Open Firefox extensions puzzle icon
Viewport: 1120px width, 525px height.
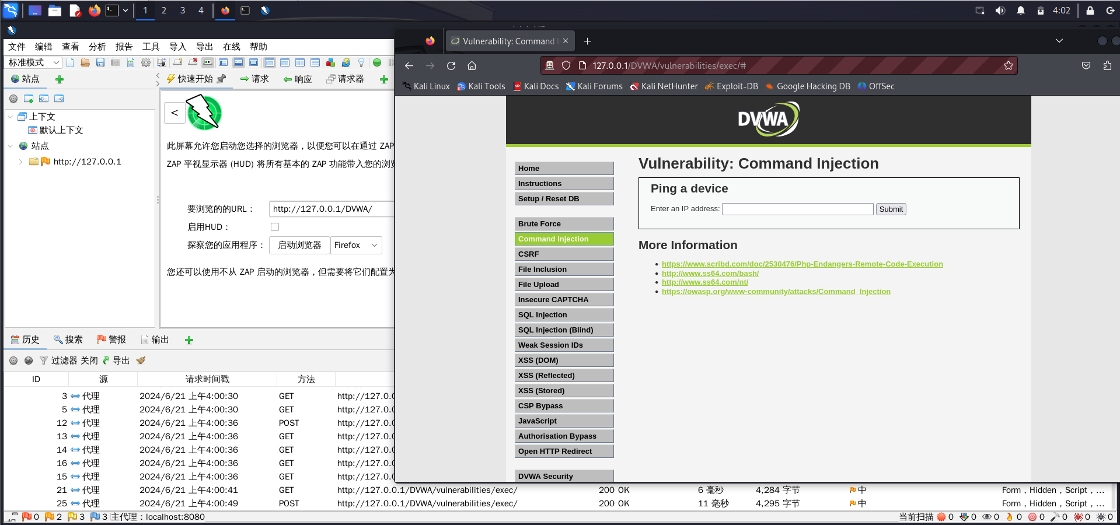point(1107,65)
